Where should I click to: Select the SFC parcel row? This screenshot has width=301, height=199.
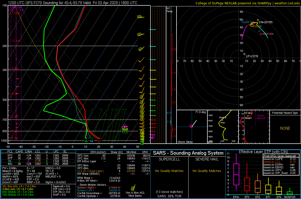click(x=38, y=155)
